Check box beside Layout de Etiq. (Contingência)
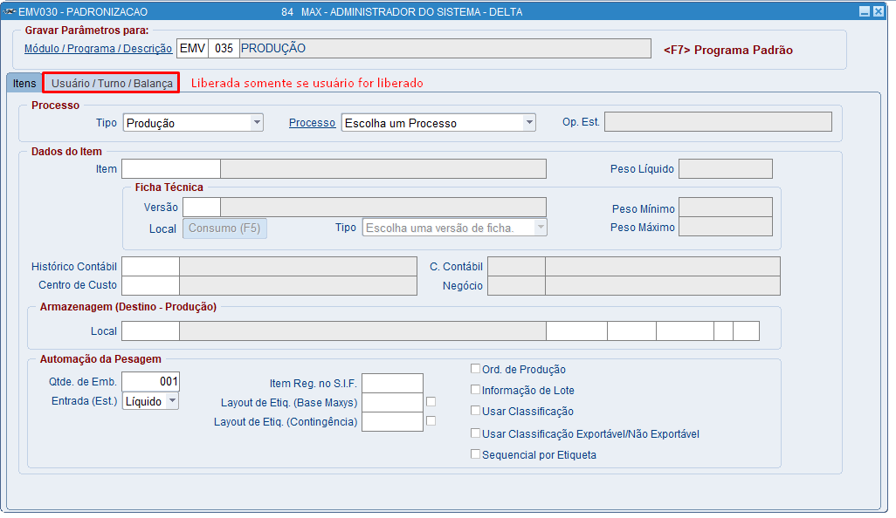The width and height of the screenshot is (896, 518). pyautogui.click(x=431, y=421)
